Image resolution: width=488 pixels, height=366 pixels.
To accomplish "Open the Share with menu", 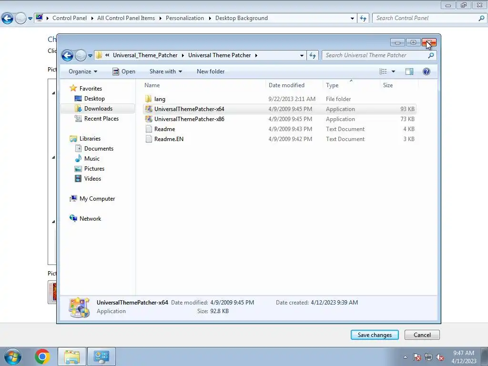I will [165, 71].
